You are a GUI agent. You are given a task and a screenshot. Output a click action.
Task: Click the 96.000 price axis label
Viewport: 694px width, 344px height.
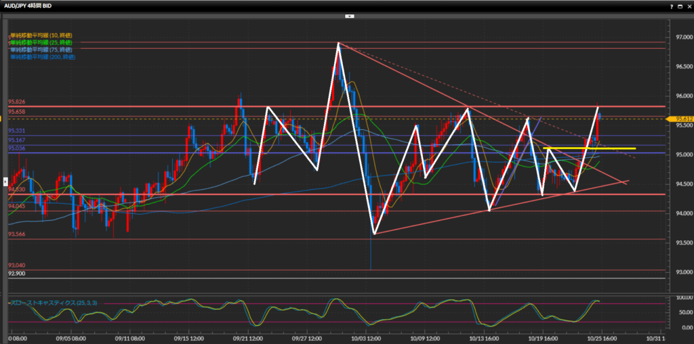(x=680, y=96)
